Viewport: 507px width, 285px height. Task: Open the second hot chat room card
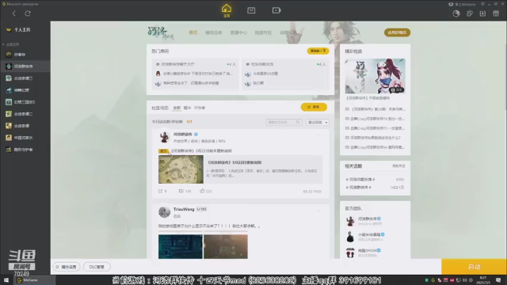285,74
